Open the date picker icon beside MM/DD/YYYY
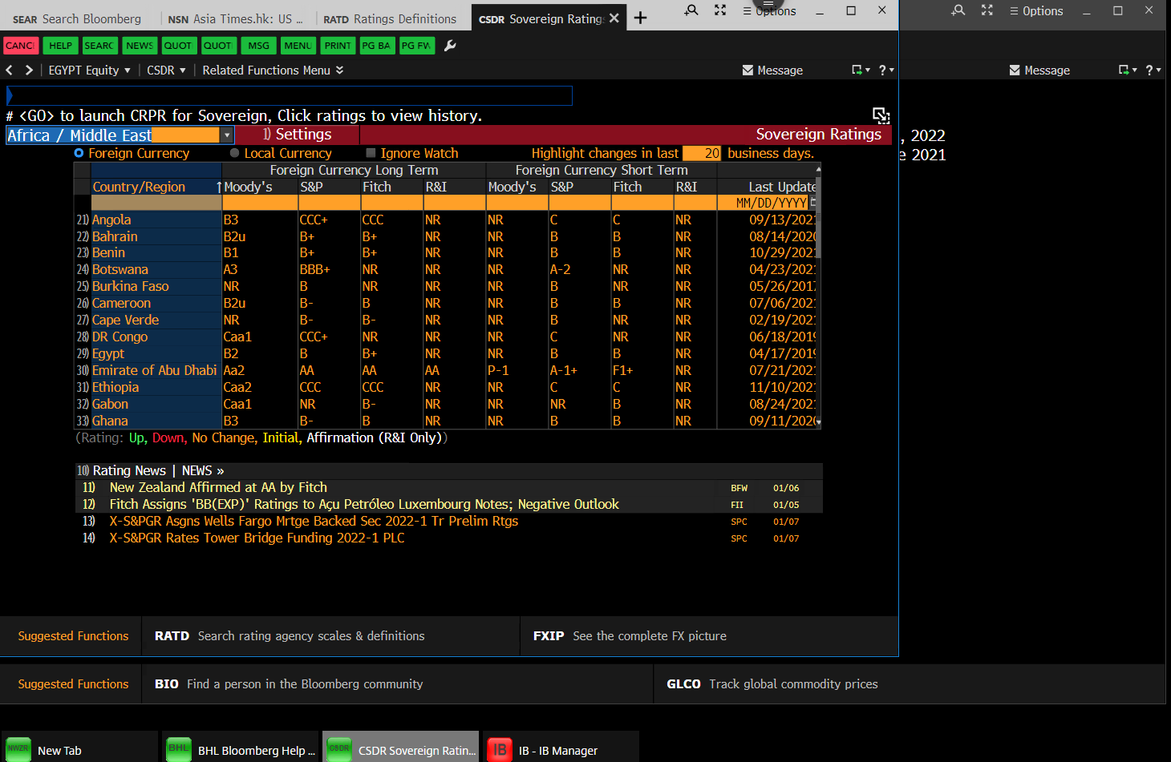The height and width of the screenshot is (762, 1171). tap(813, 203)
